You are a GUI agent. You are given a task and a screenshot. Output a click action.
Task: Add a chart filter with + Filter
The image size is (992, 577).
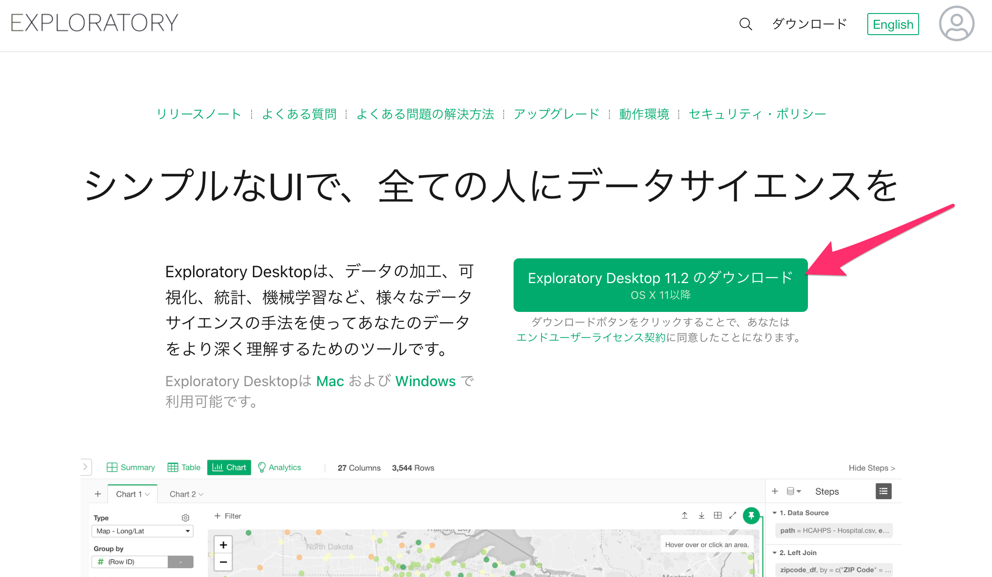pos(228,516)
